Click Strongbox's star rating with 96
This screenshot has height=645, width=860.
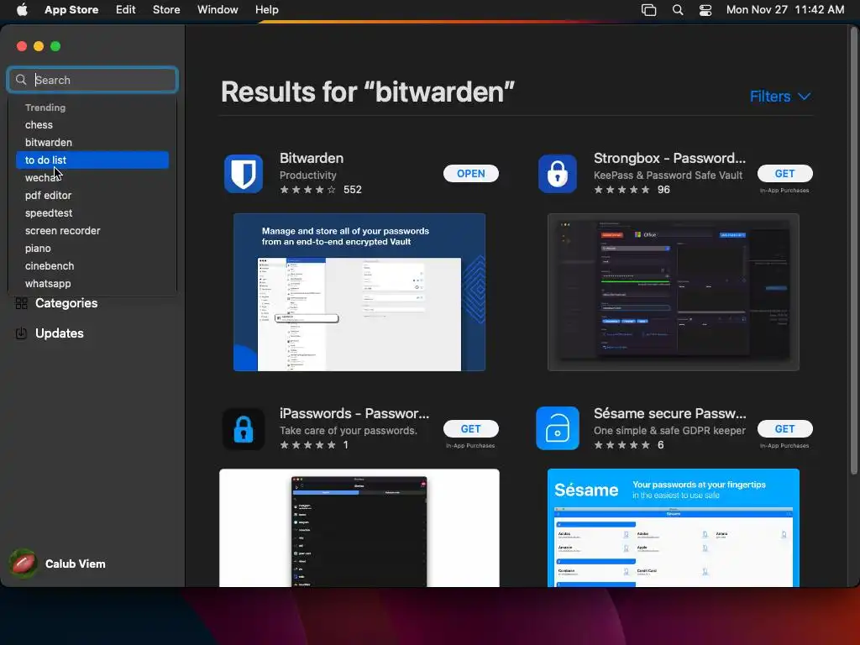[x=632, y=190]
